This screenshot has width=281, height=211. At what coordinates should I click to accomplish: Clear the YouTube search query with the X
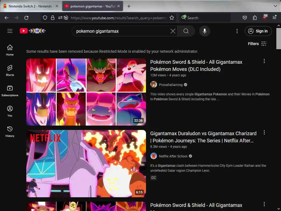(x=173, y=31)
